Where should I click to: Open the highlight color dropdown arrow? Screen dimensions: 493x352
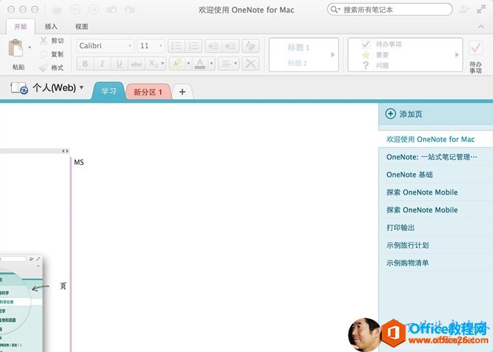pos(188,64)
